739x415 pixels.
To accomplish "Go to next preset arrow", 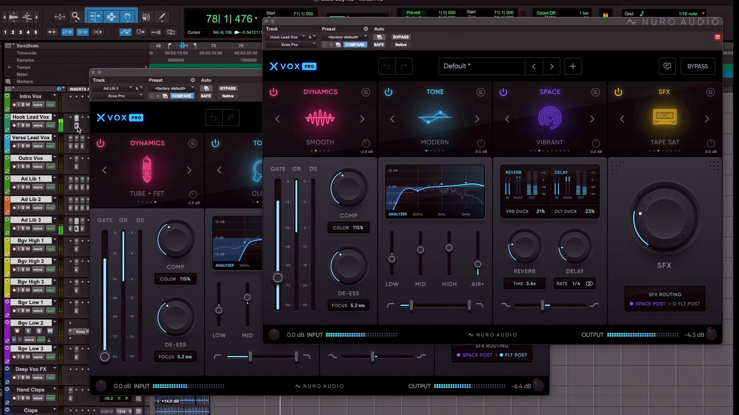I will pos(552,66).
